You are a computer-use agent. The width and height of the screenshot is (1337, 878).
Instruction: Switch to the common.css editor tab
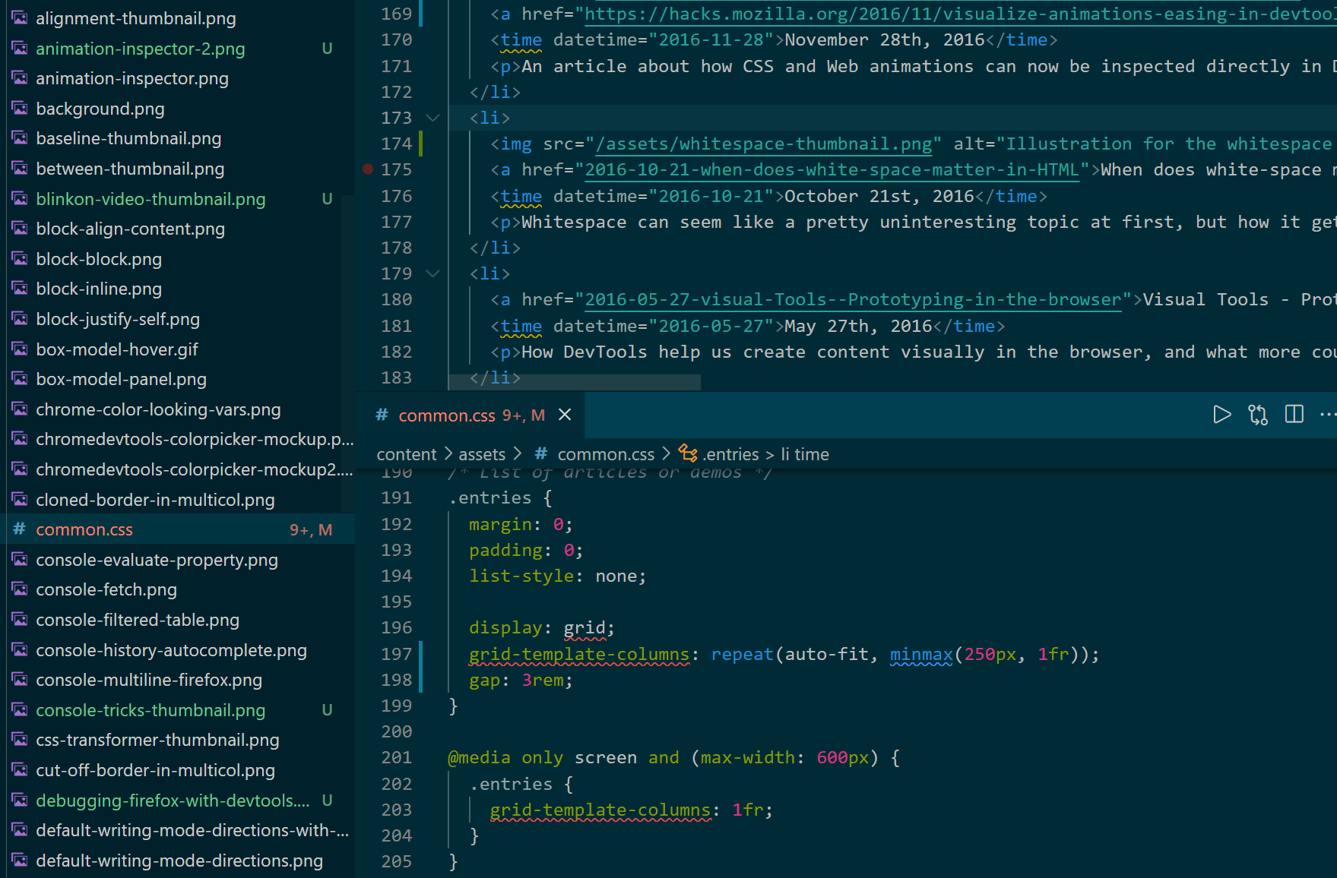coord(447,415)
